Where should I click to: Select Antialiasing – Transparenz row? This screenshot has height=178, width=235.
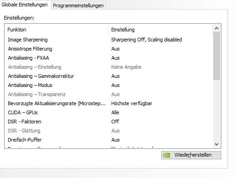point(109,94)
